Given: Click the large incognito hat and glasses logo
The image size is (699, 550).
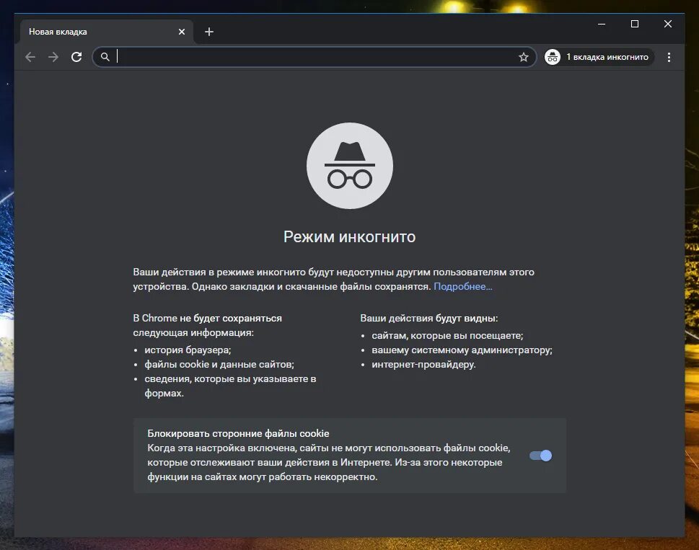Looking at the screenshot, I should coord(349,166).
